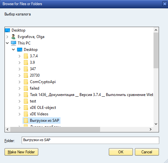Collapse the Desktop node under This PC

13,50
